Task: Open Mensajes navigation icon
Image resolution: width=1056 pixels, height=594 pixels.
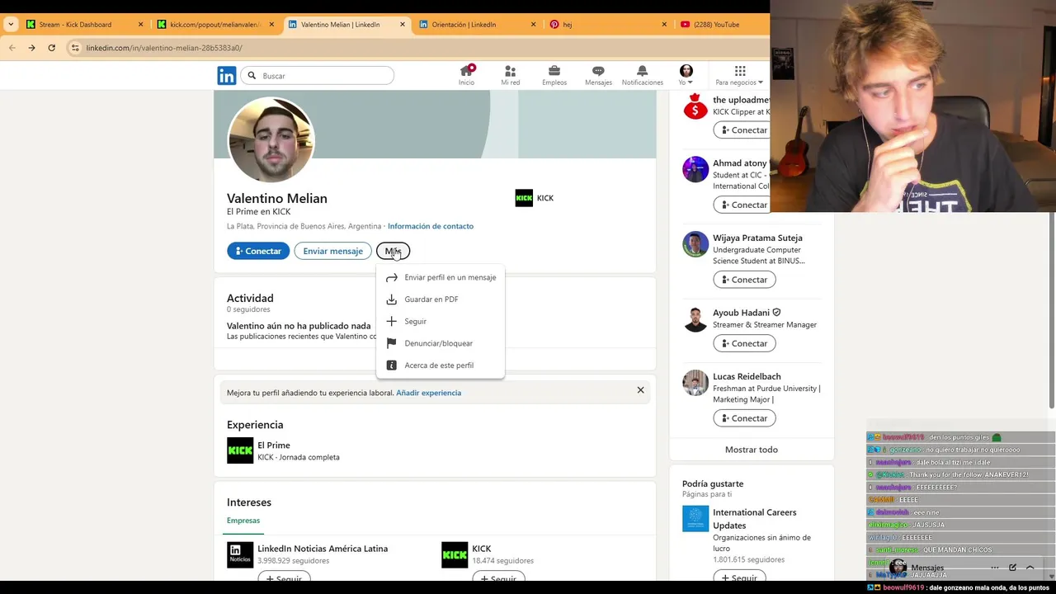Action: pyautogui.click(x=598, y=75)
